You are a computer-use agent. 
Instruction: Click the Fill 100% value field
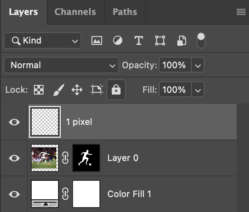175,89
